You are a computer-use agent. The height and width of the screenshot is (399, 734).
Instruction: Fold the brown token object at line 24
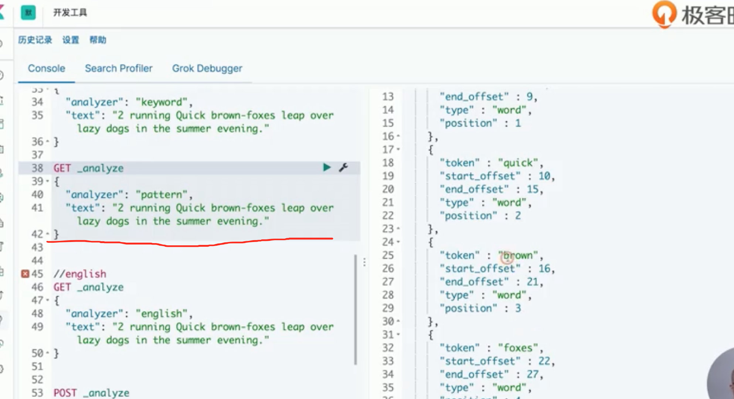point(398,242)
